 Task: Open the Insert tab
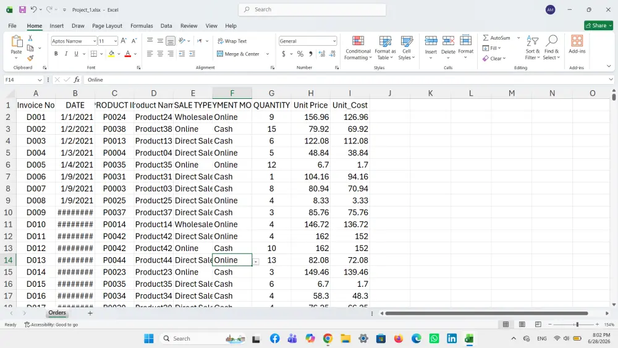[56, 25]
